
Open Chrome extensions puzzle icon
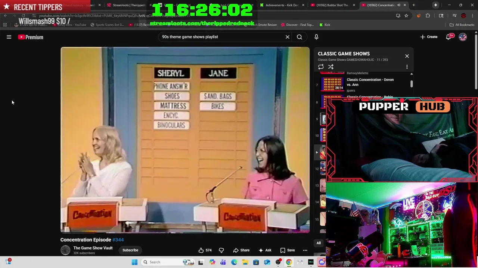coord(428,16)
